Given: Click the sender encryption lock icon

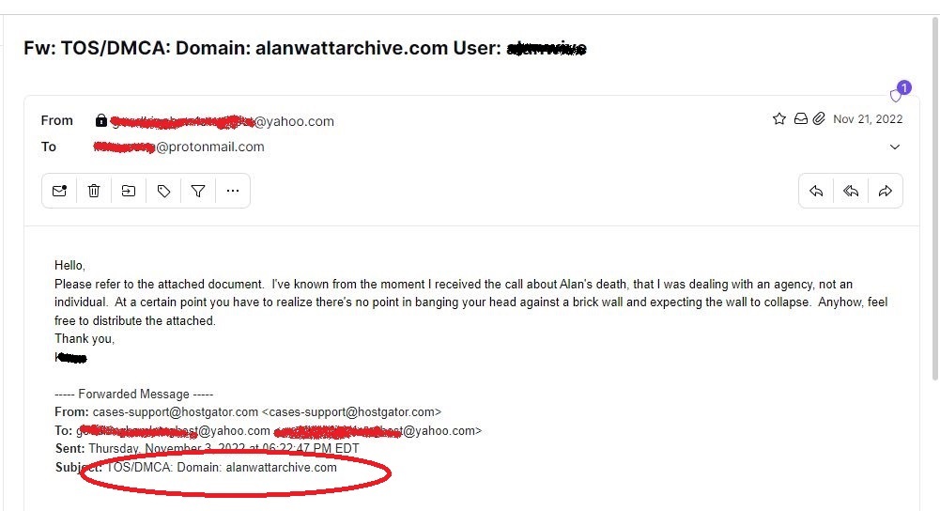Looking at the screenshot, I should (101, 120).
